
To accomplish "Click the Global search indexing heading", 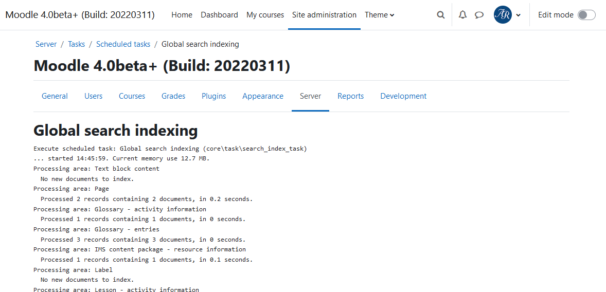I will (116, 131).
